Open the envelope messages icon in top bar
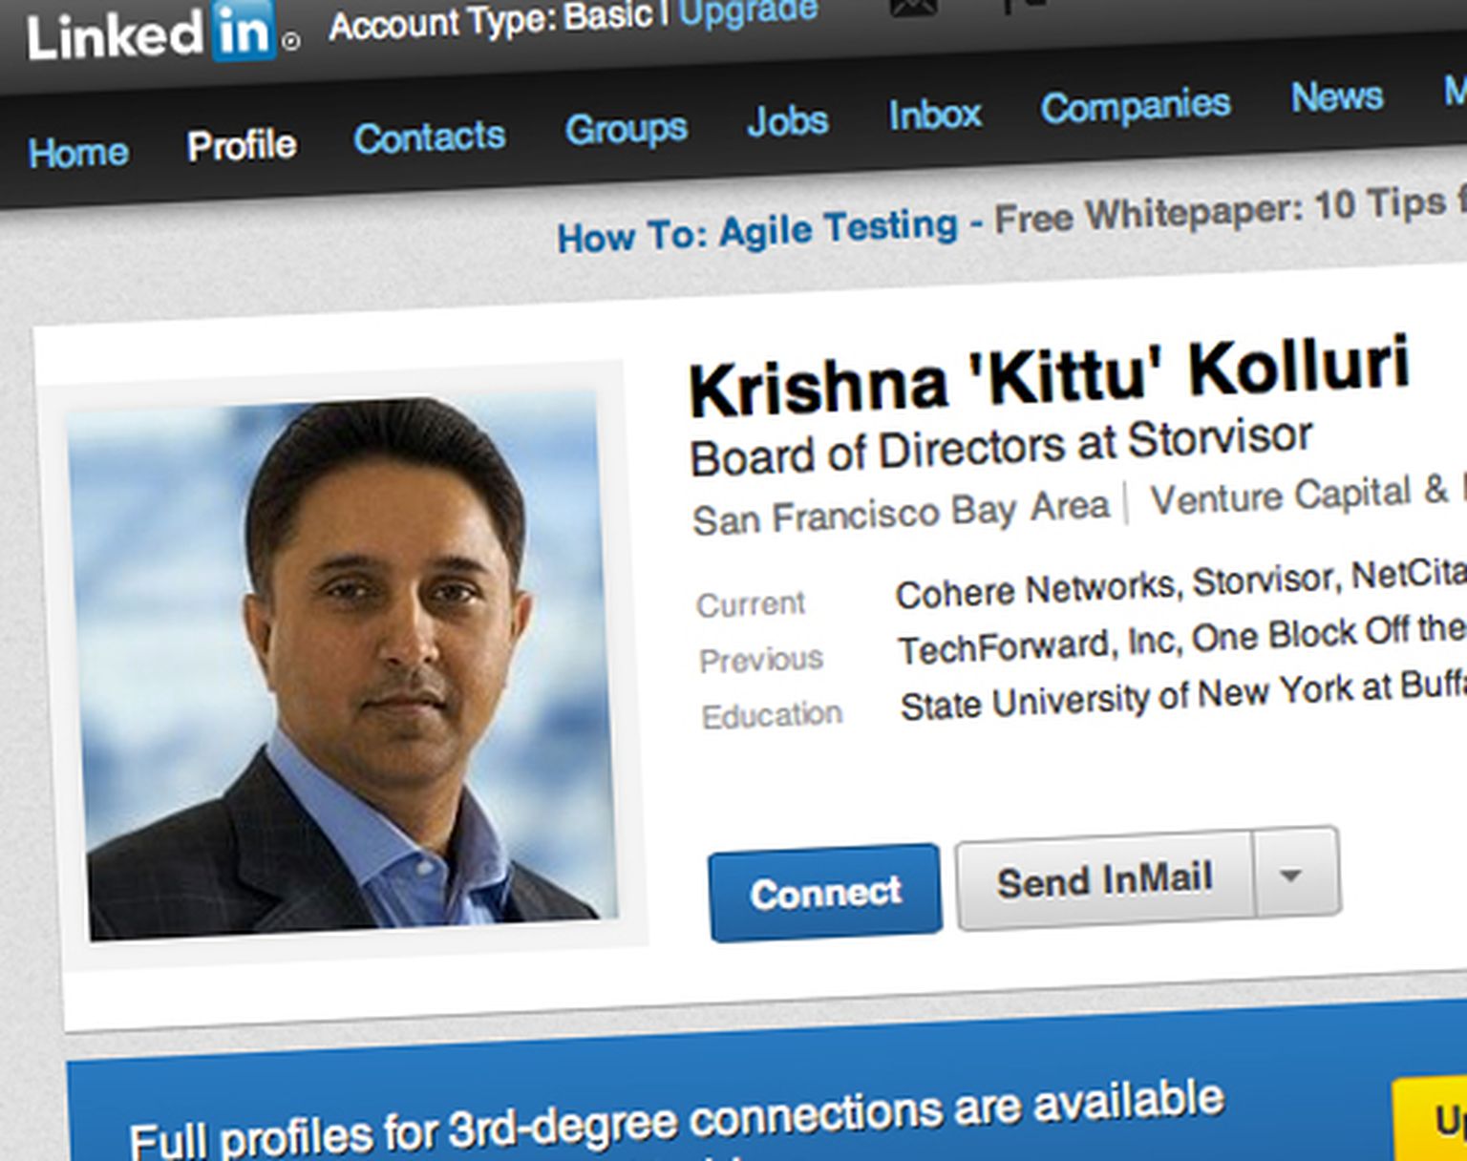This screenshot has width=1467, height=1161. coord(913,7)
